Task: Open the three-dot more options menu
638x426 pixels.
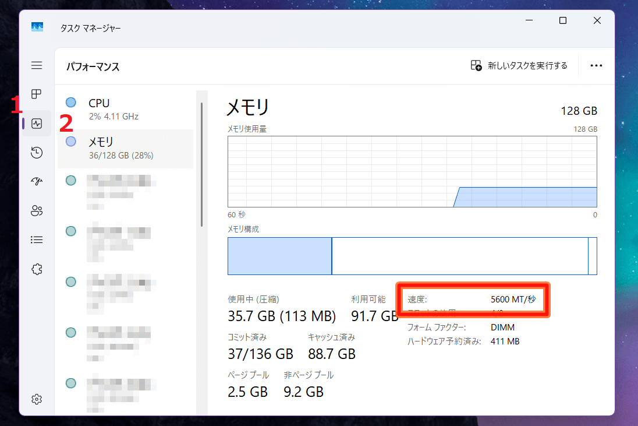Action: 596,66
